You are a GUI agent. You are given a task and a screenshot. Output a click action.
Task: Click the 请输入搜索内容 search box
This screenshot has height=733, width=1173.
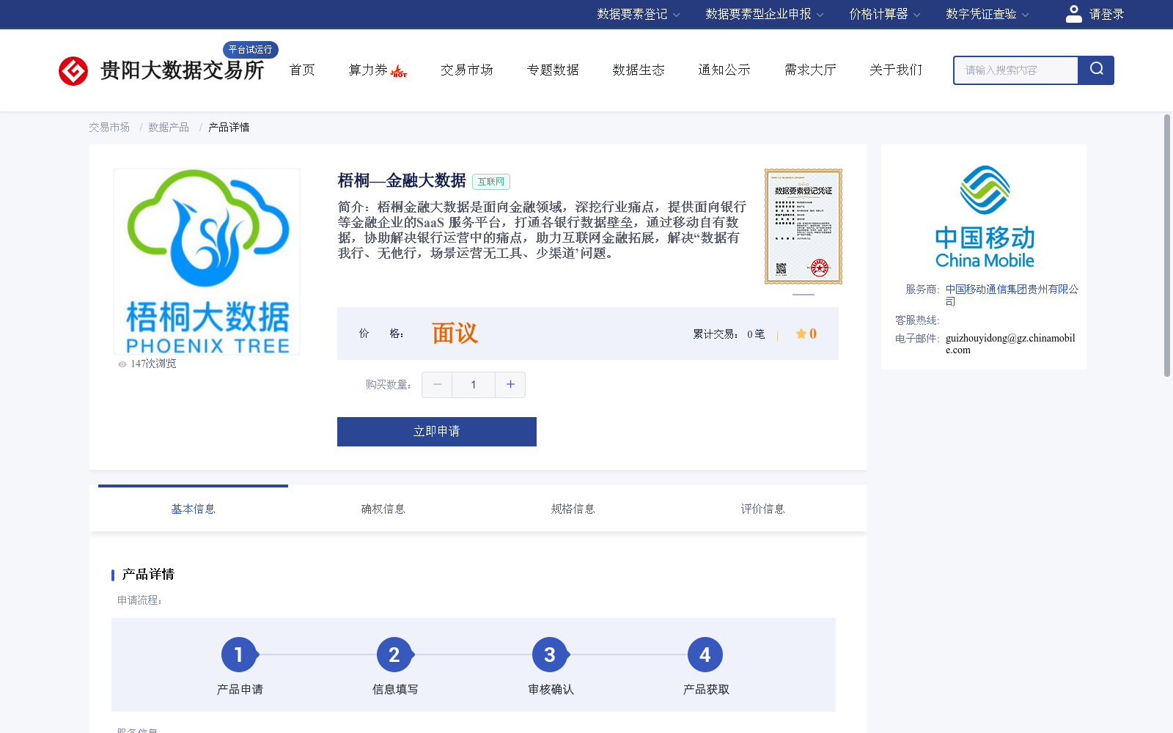tap(1016, 70)
